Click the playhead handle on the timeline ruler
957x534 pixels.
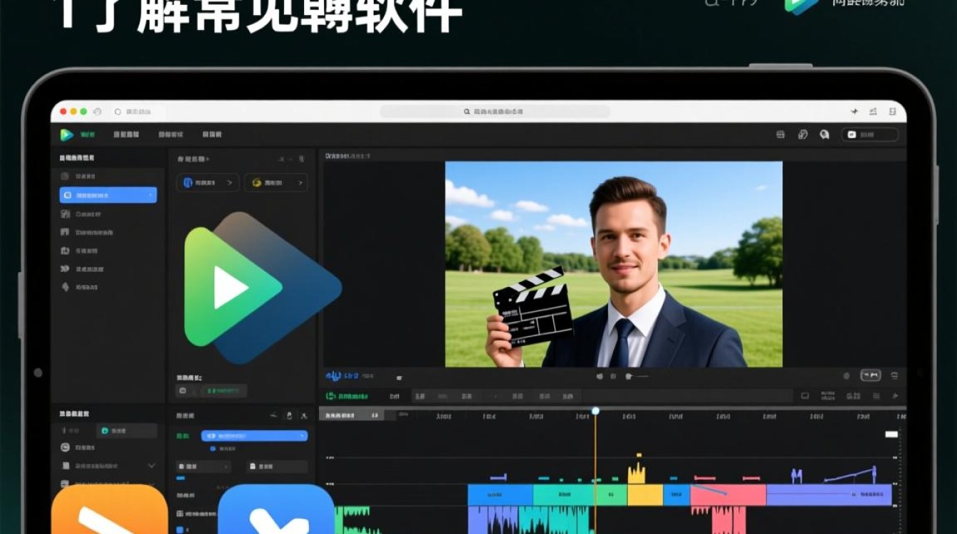click(x=595, y=411)
